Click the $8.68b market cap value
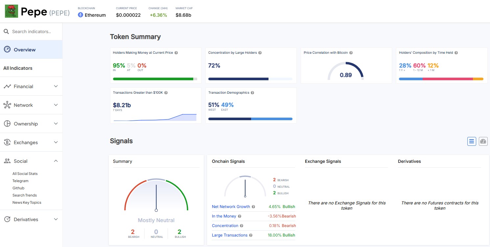 pos(183,15)
